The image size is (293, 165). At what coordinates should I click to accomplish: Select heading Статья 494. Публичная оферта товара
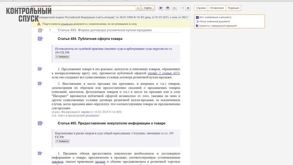(90, 38)
